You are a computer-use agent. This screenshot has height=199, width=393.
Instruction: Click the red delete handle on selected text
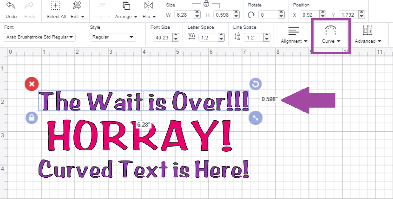point(31,84)
